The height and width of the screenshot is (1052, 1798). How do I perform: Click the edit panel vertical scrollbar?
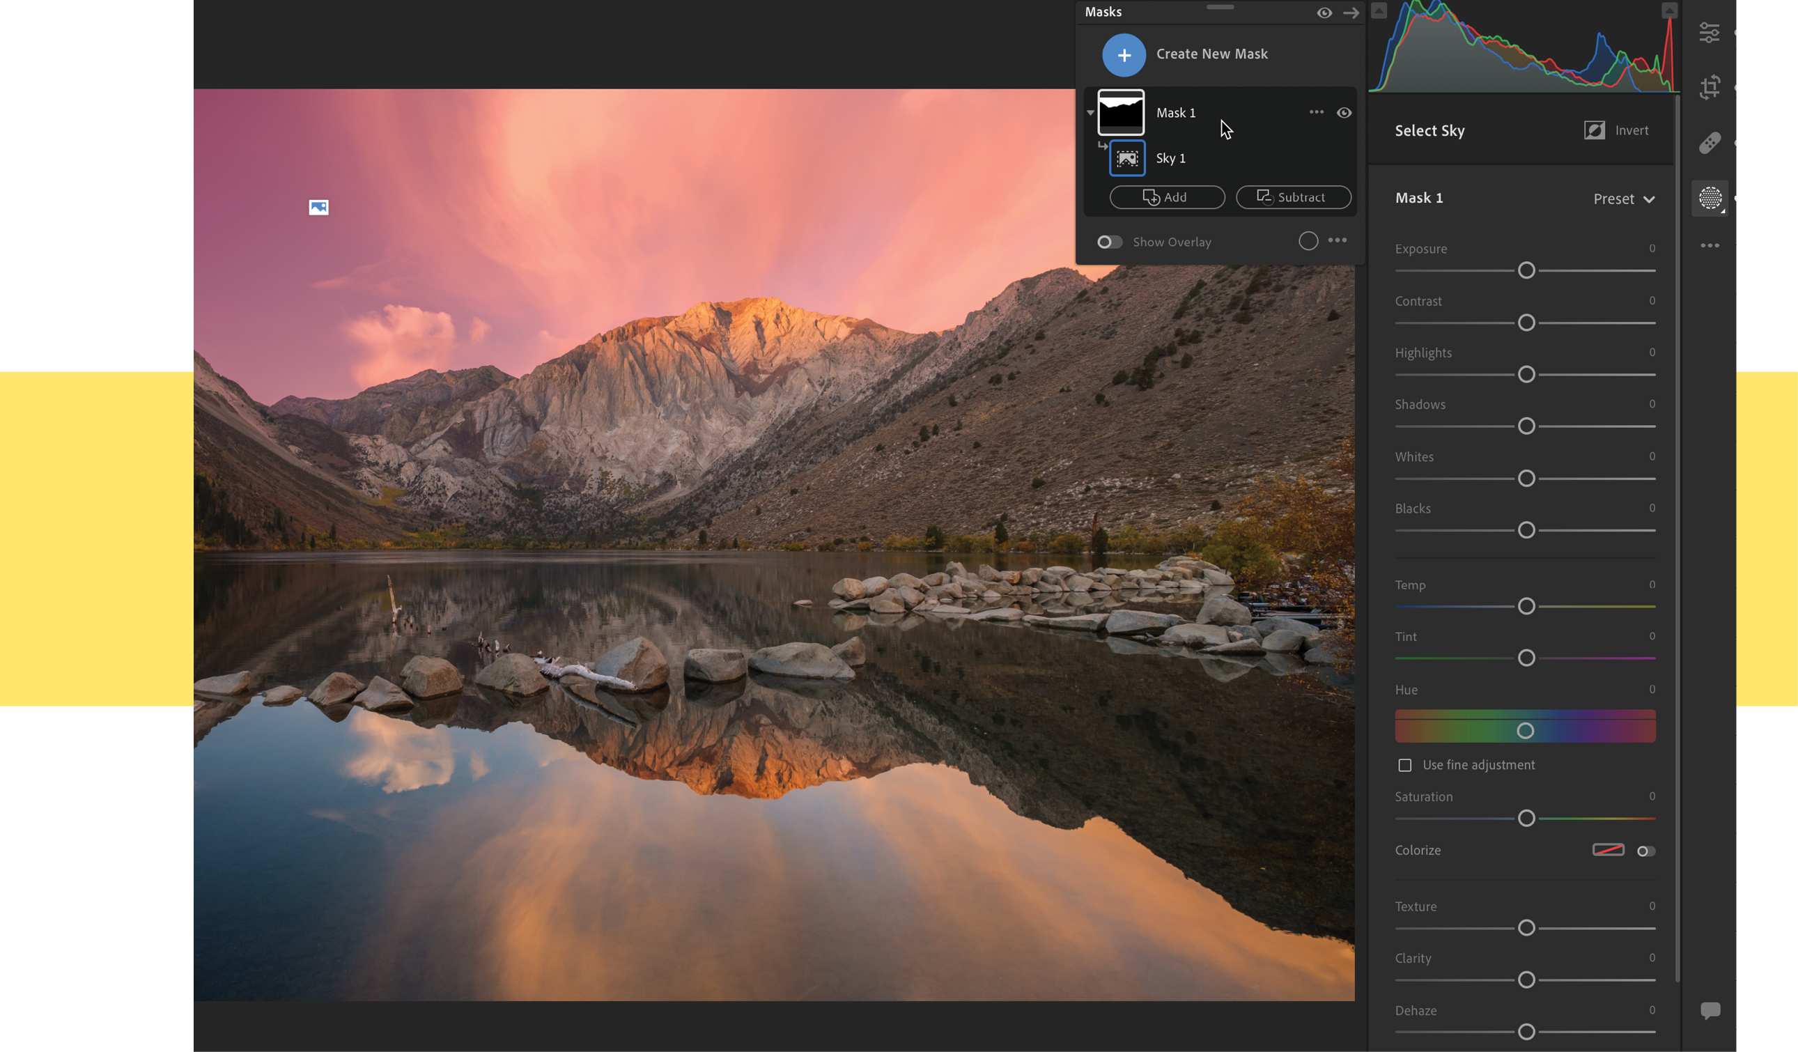(x=1677, y=539)
